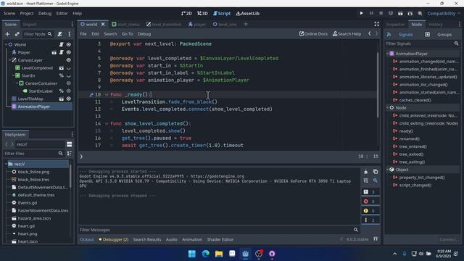Open Player scene instance icon
This screenshot has width=464, height=261.
54,52
